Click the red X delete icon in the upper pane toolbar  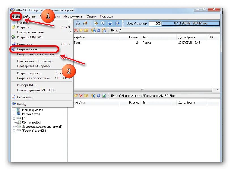pos(76,30)
